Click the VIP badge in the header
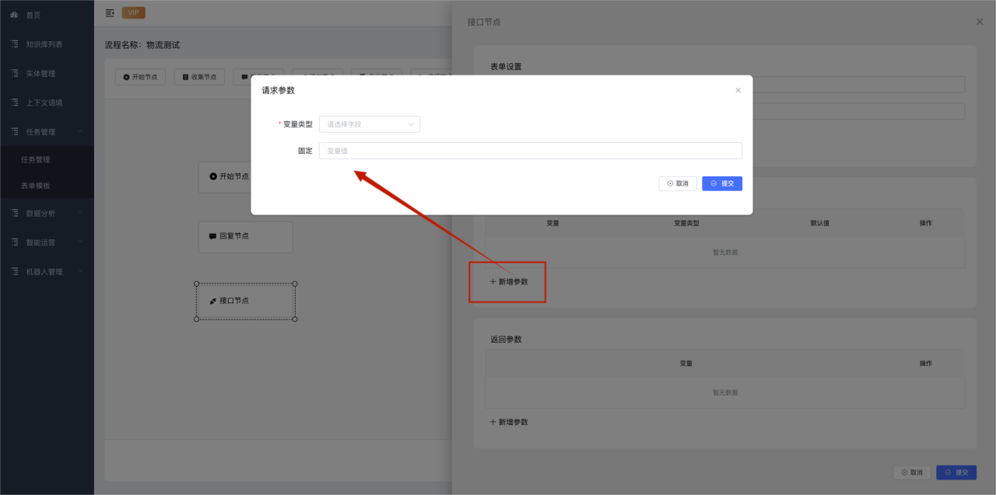 click(134, 12)
